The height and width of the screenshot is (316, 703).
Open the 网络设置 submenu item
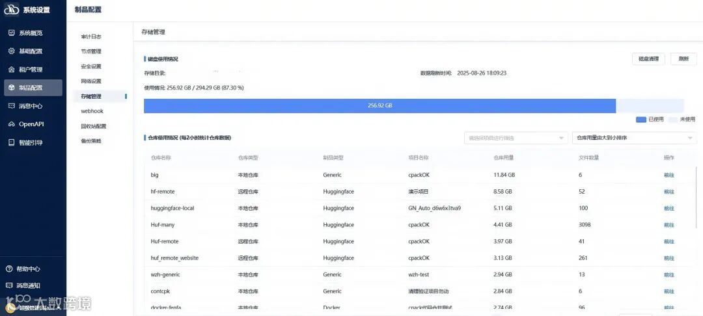pos(91,81)
